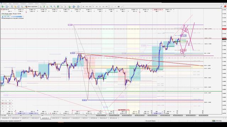Open the Вид menu
The height and width of the screenshot is (127, 227).
coord(10,4)
